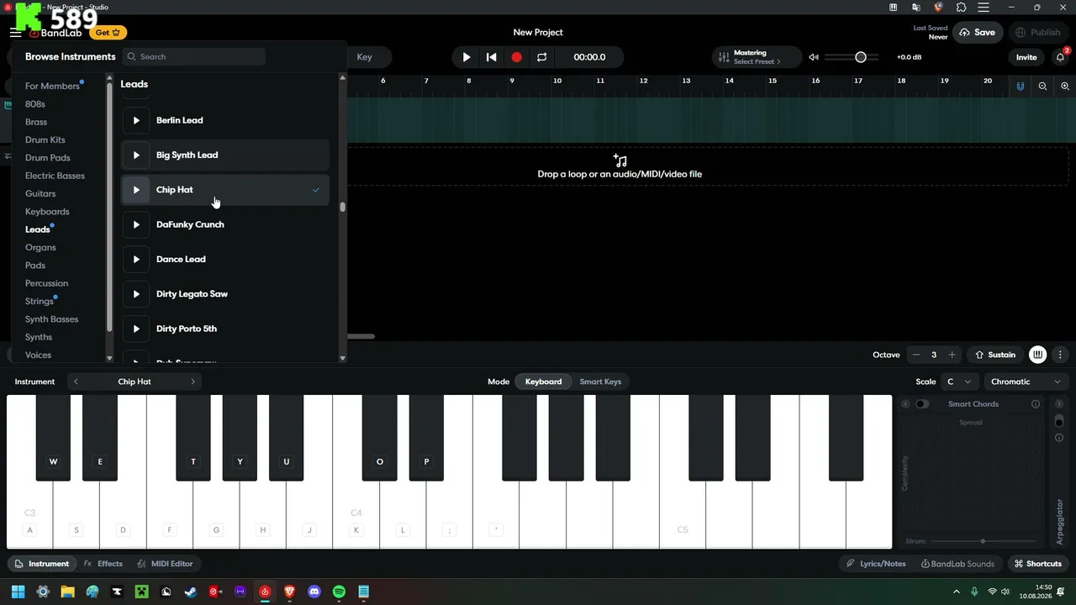Image resolution: width=1076 pixels, height=605 pixels.
Task: Open the keyboard options three-dot menu
Action: point(1061,355)
